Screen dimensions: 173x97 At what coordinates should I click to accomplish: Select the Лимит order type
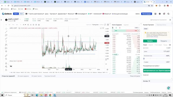click(145, 45)
